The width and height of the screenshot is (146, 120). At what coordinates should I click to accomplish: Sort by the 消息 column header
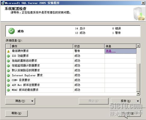(x=120, y=46)
